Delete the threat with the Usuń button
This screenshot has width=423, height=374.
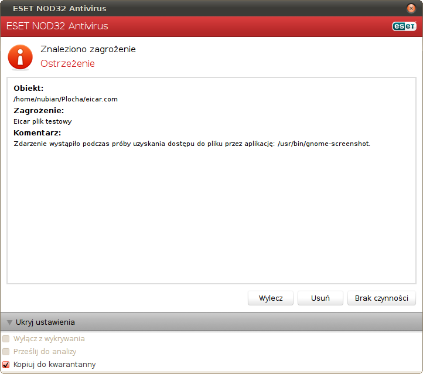(320, 298)
